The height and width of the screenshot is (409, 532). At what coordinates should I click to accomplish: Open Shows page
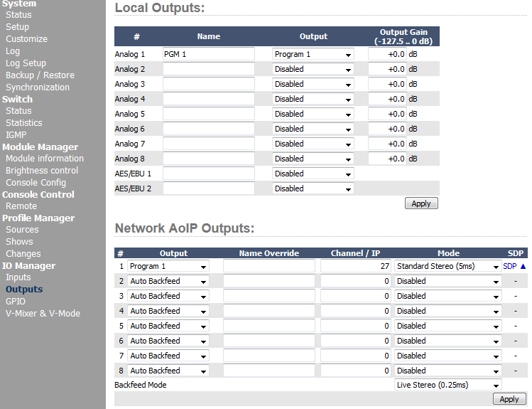(19, 242)
